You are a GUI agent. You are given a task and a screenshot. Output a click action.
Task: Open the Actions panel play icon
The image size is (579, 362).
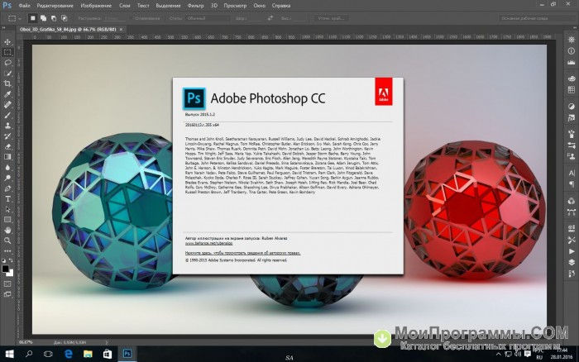[572, 251]
